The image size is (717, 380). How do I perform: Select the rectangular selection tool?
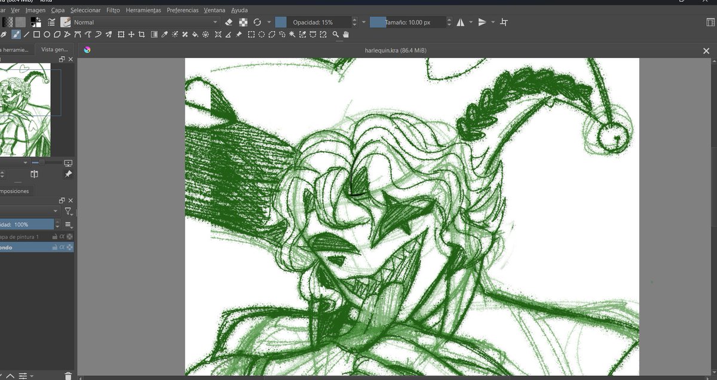coord(252,34)
